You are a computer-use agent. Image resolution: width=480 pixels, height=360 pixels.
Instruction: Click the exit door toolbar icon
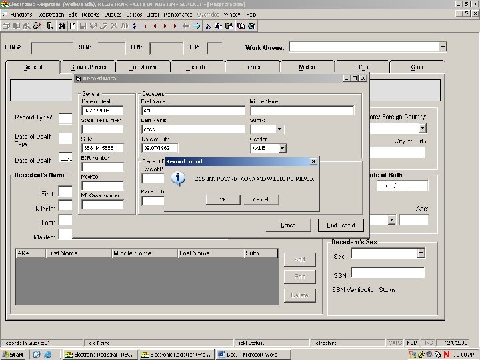point(49,26)
